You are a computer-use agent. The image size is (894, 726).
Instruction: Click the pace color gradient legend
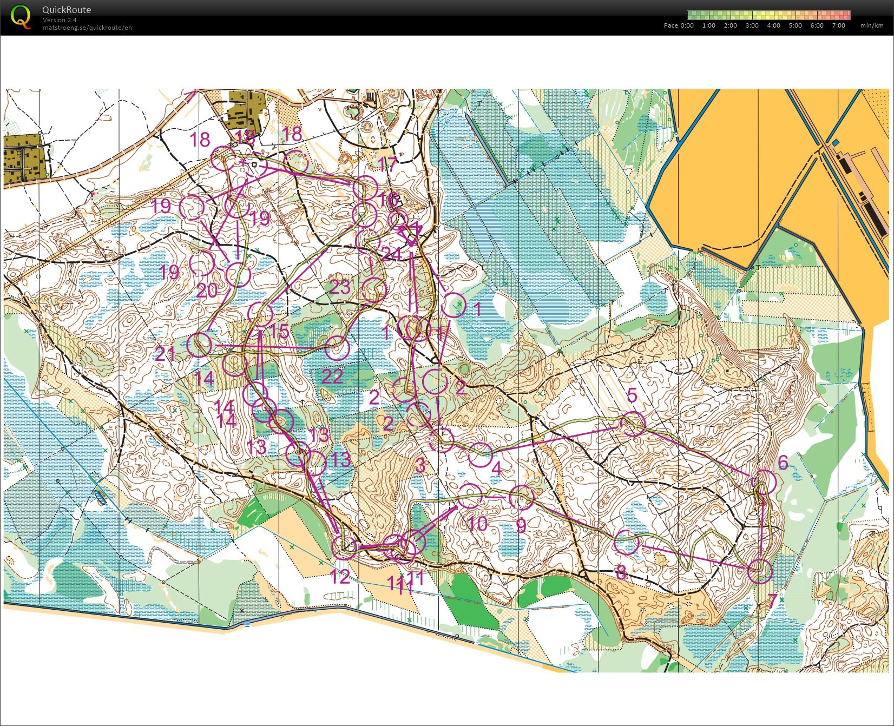click(768, 15)
